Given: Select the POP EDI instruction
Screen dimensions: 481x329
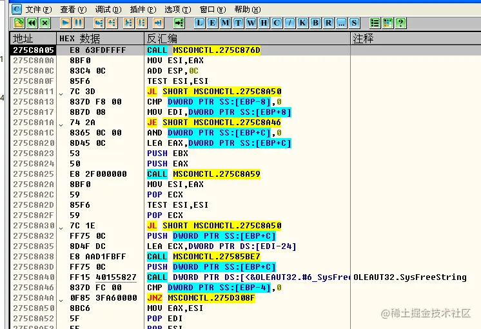Looking at the screenshot, I should pyautogui.click(x=164, y=319).
